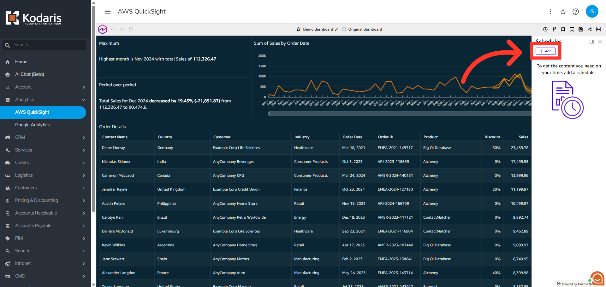Open the three-dot more options menu
The width and height of the screenshot is (606, 287).
[550, 12]
